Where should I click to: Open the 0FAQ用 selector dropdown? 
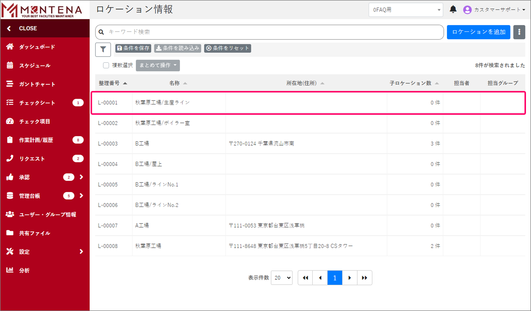pos(406,10)
